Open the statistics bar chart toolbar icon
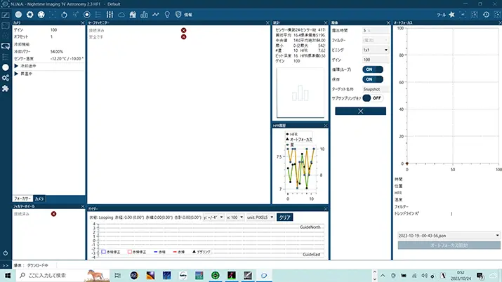502x282 pixels. click(144, 15)
